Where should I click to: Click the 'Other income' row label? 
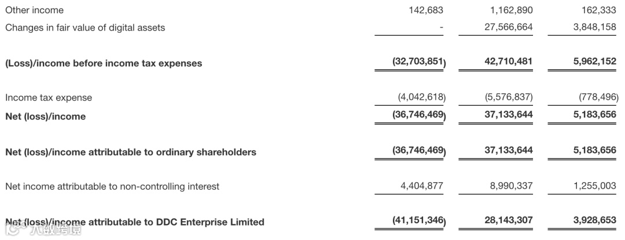pos(34,10)
